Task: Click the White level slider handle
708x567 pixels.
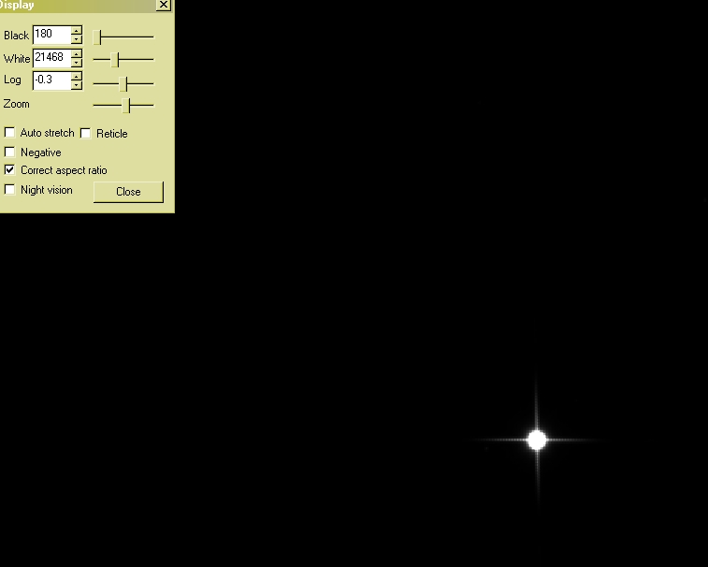Action: 115,60
